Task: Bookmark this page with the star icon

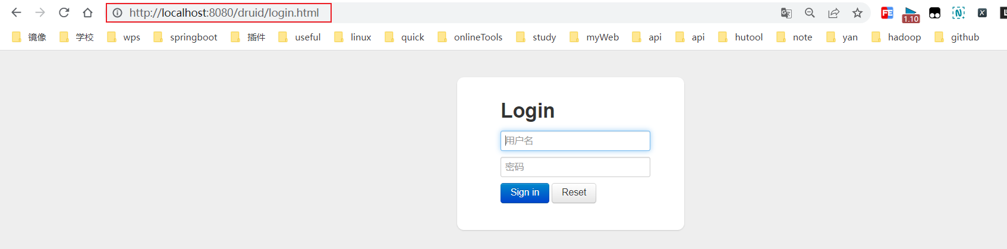Action: coord(857,13)
